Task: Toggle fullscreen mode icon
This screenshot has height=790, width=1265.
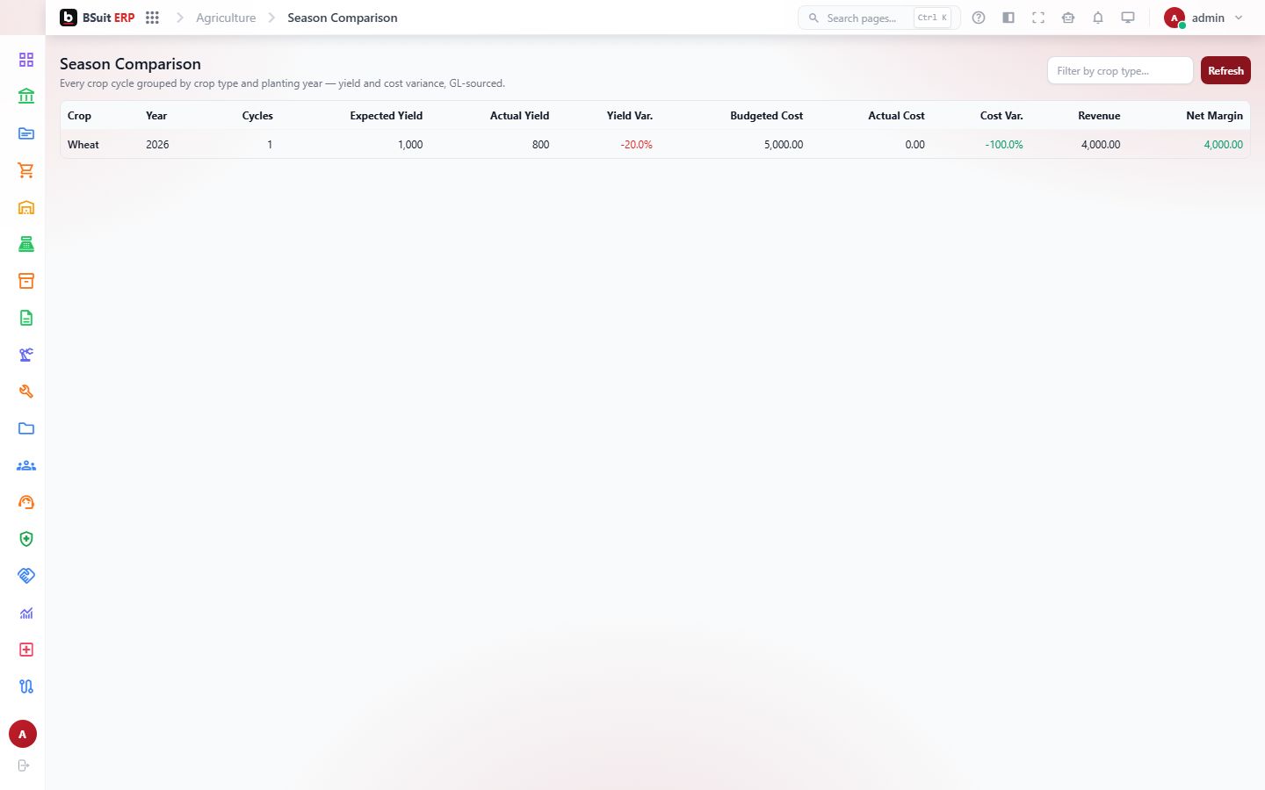Action: [x=1038, y=18]
